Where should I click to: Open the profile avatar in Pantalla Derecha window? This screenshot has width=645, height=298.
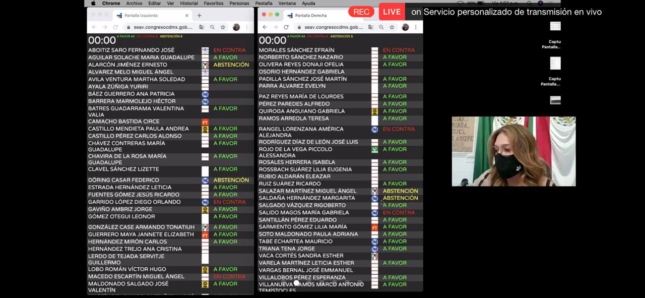405,27
